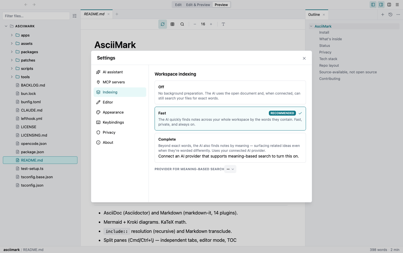The height and width of the screenshot is (253, 403).
Task: Expand the packages folder
Action: tap(12, 52)
